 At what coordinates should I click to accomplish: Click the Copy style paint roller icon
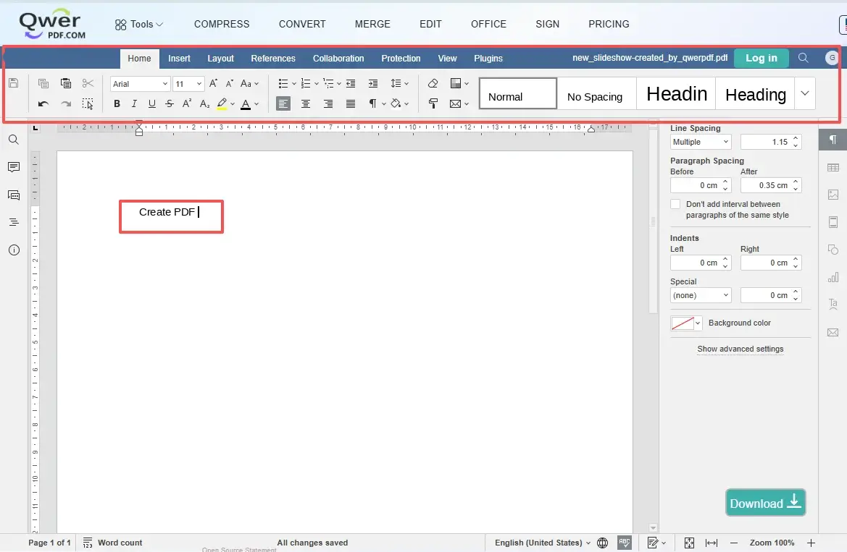pyautogui.click(x=433, y=103)
